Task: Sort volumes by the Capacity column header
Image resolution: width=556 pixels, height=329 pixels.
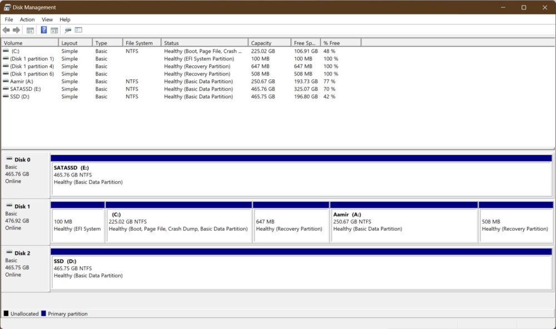Action: pos(261,42)
